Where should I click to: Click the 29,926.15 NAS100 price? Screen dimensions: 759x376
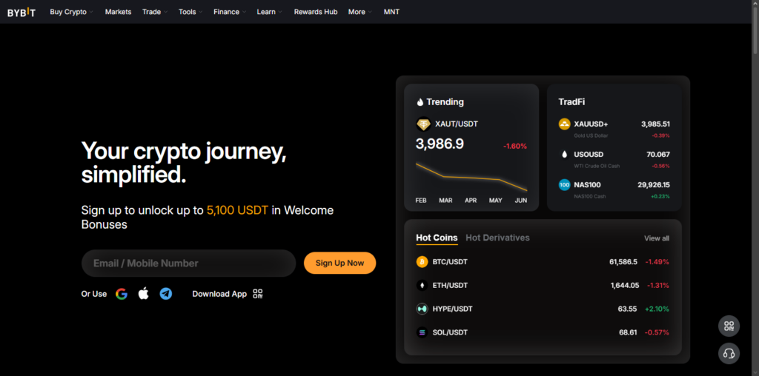(654, 184)
